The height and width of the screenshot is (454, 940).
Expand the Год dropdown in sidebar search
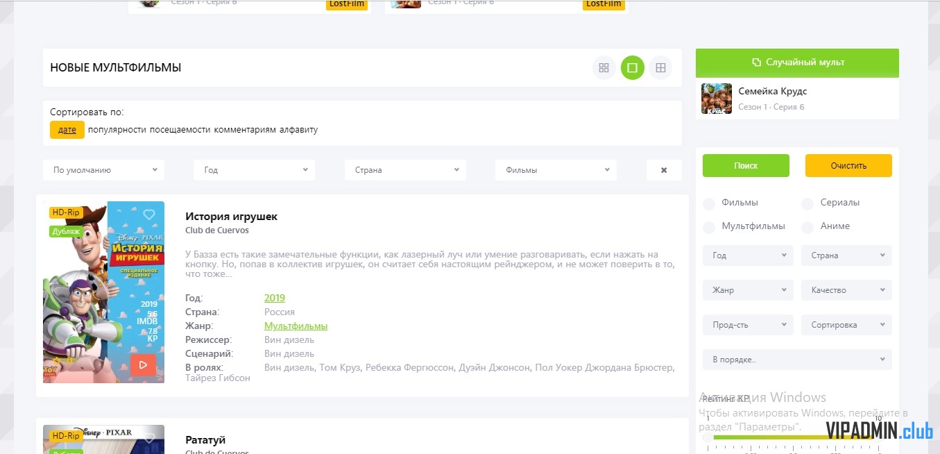[x=748, y=255]
